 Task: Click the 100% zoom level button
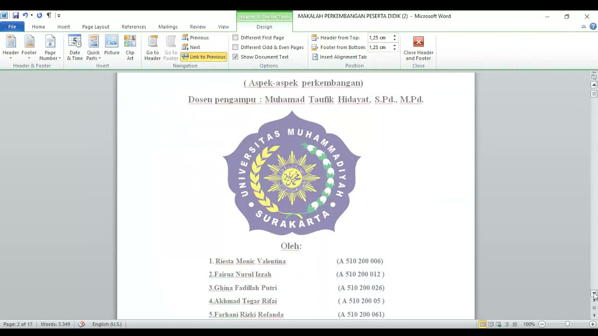[x=529, y=324]
